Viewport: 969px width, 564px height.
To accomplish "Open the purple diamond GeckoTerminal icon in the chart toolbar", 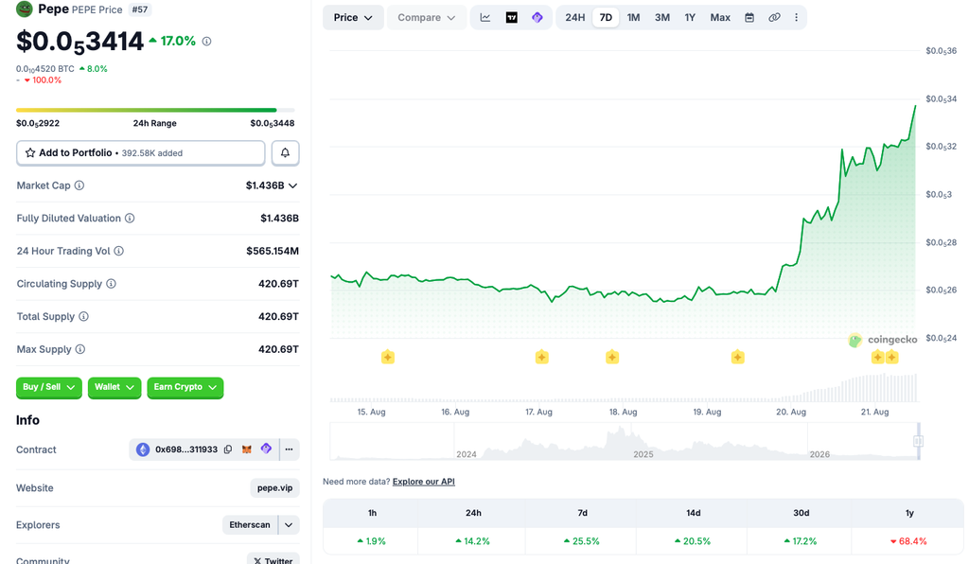I will pyautogui.click(x=537, y=17).
